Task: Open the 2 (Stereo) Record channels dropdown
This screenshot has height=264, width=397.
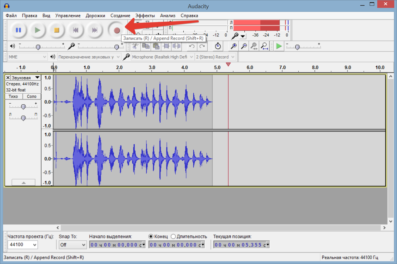Action: pos(215,57)
